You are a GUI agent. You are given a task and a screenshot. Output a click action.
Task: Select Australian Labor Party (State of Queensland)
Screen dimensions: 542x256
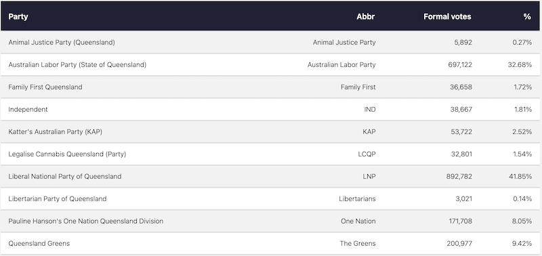click(77, 64)
